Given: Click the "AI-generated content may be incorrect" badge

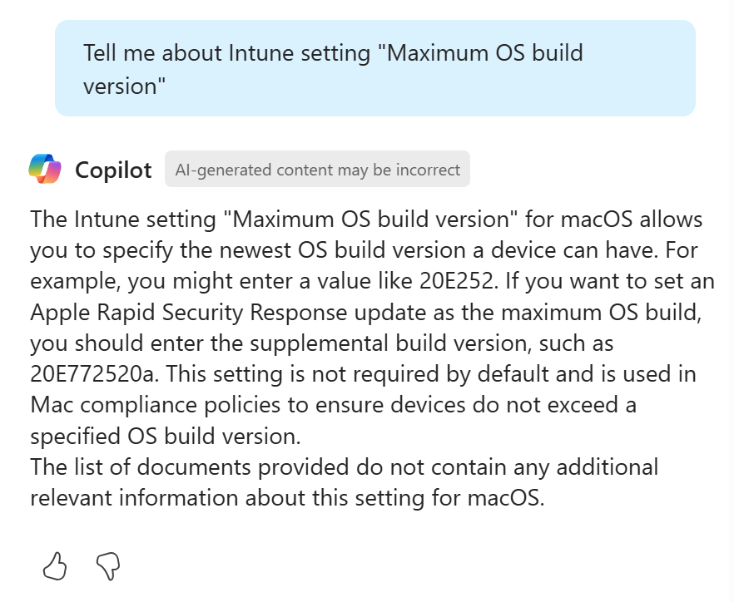Looking at the screenshot, I should click(317, 169).
